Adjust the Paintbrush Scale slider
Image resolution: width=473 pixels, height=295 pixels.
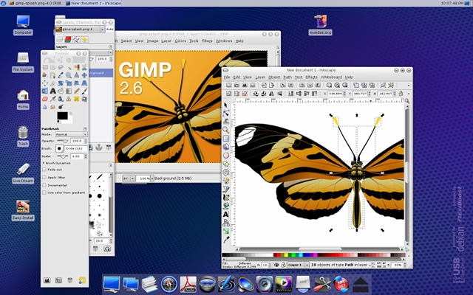click(63, 156)
